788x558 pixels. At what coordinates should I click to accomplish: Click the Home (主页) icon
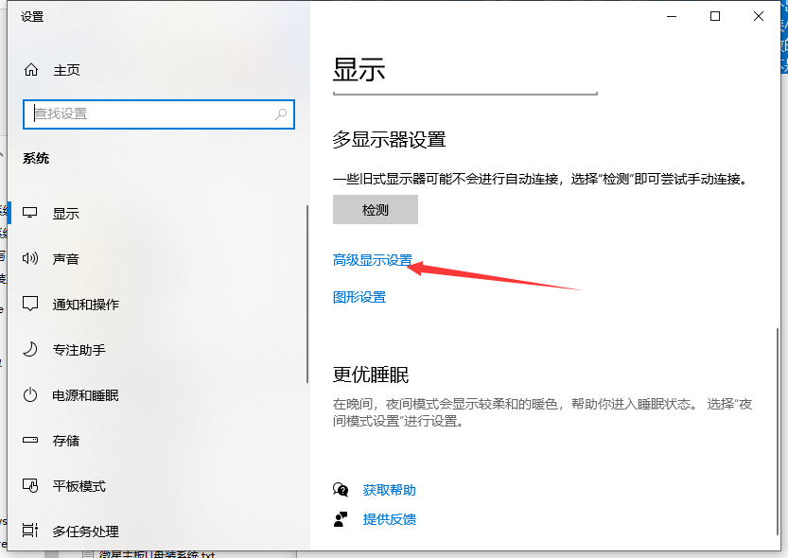click(x=31, y=70)
